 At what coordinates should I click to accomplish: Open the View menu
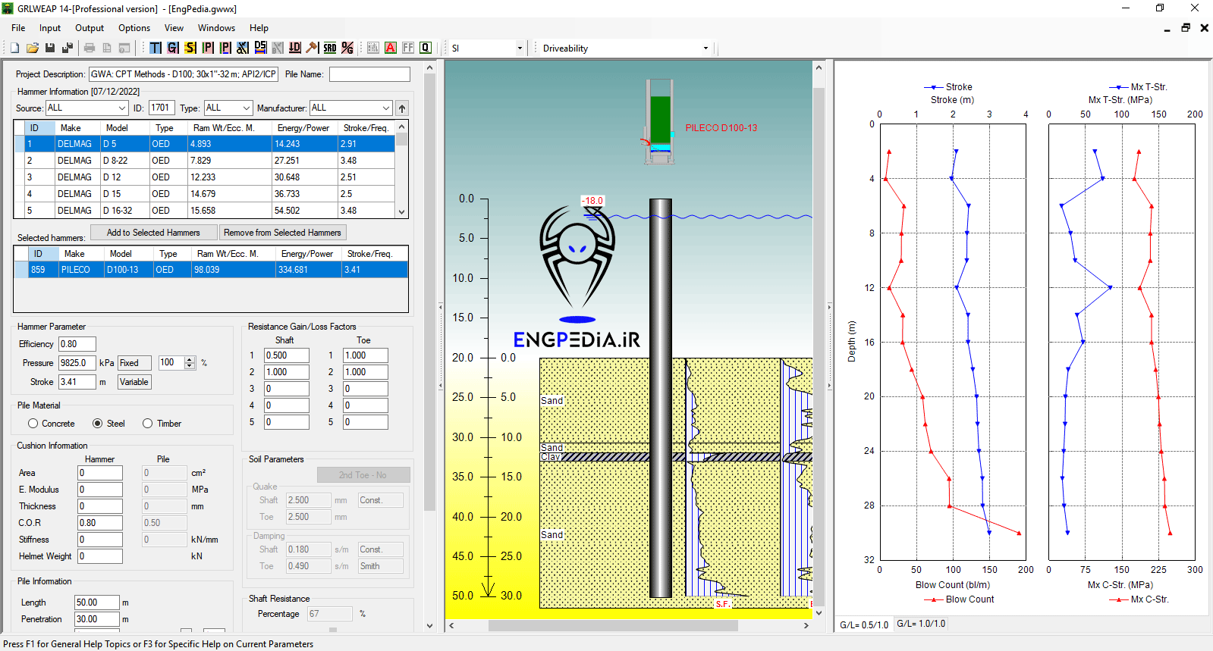pos(174,28)
